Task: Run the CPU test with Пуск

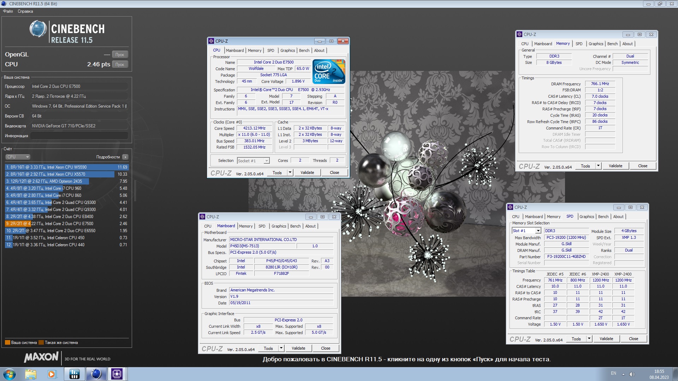Action: (120, 65)
